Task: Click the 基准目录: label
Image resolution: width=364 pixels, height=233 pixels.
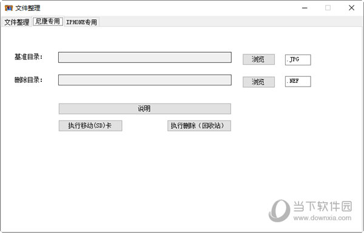Action: point(29,57)
